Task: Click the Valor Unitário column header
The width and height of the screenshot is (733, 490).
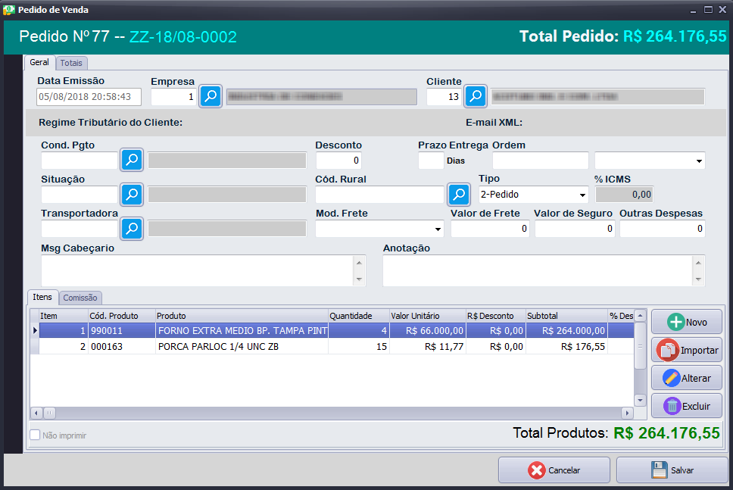Action: pos(428,316)
